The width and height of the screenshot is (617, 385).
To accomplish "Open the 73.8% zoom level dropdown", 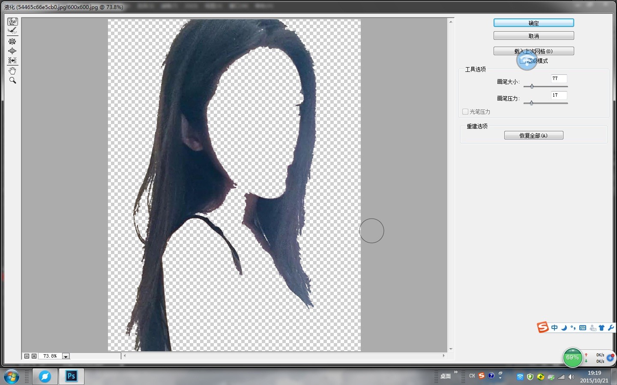I will coord(66,356).
